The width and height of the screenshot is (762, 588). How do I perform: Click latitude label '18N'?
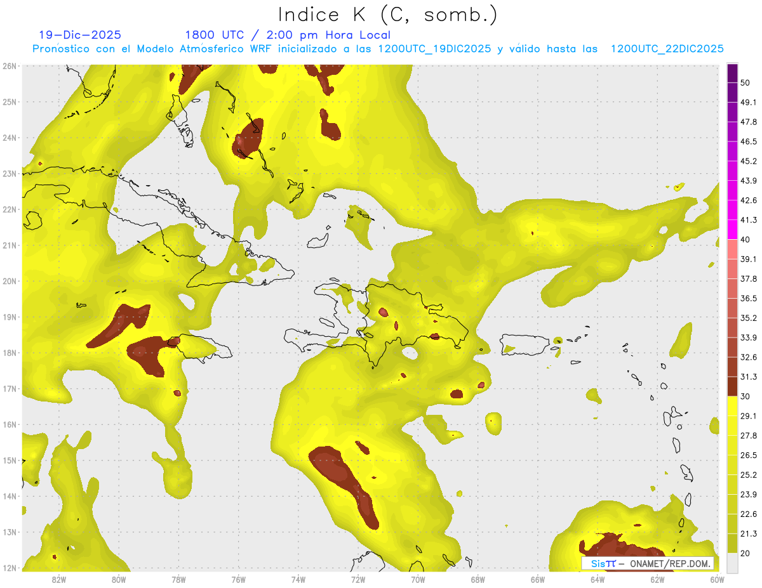point(9,353)
